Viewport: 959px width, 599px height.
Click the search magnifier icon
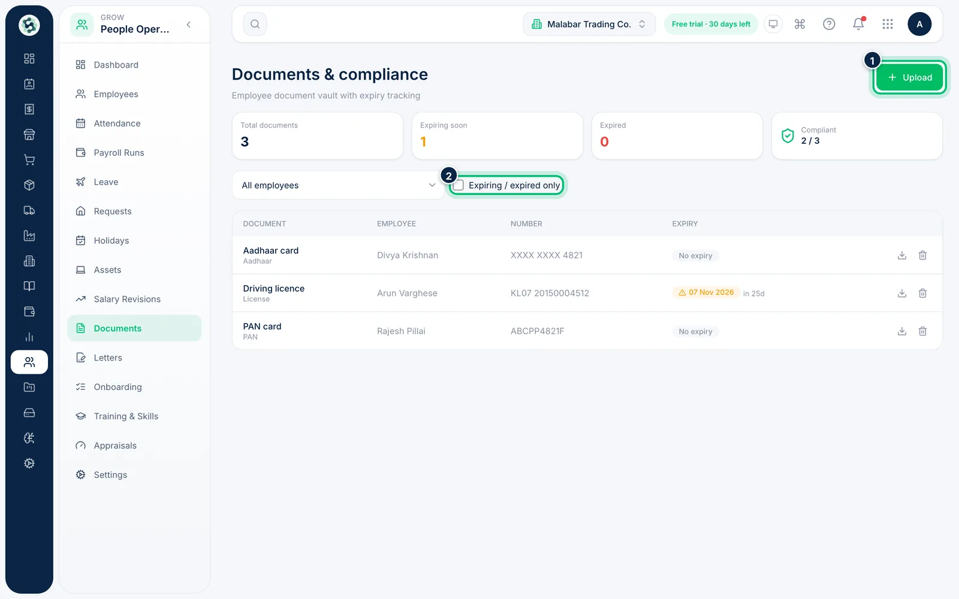255,24
